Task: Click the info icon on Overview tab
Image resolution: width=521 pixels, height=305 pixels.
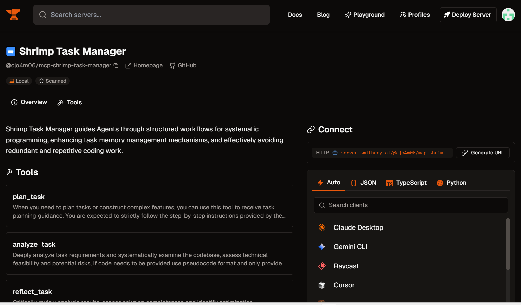Action: tap(14, 102)
